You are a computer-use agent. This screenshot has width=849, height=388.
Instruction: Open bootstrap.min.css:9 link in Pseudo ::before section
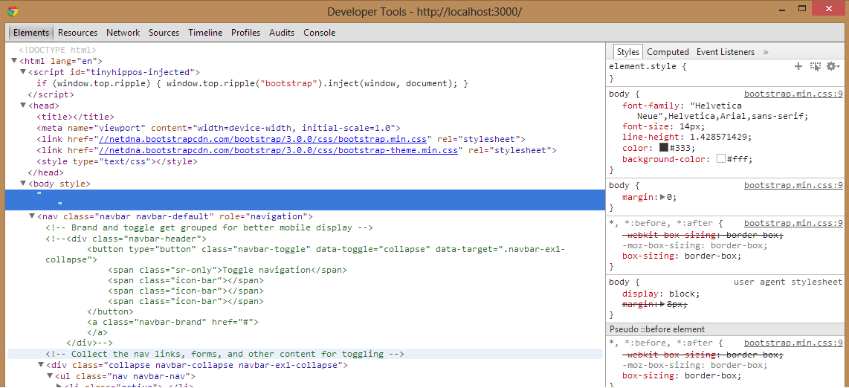(793, 343)
